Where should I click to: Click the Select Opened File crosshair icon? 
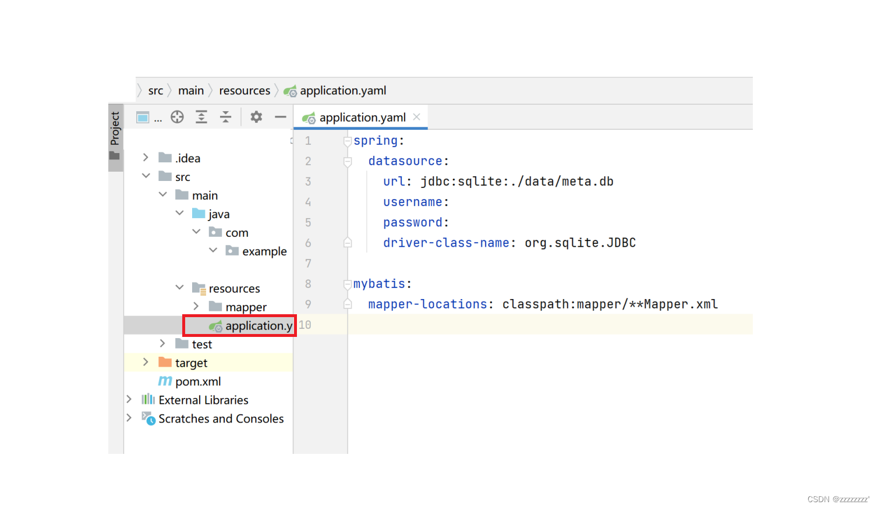tap(177, 117)
